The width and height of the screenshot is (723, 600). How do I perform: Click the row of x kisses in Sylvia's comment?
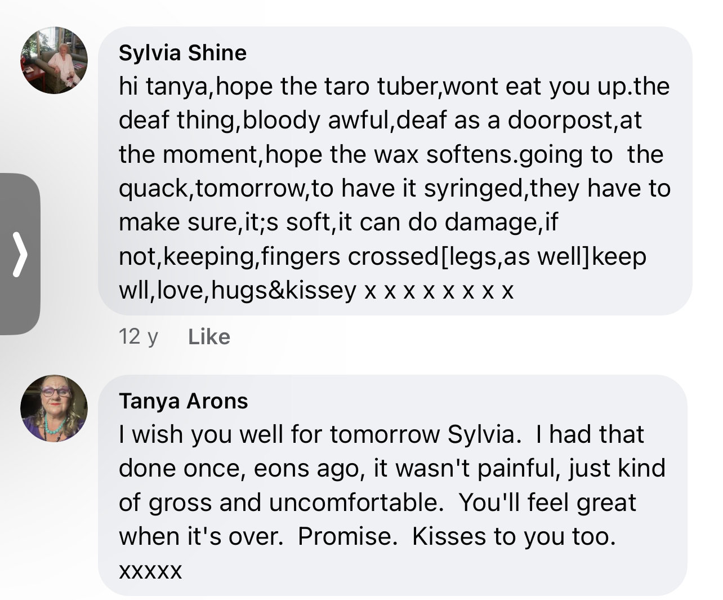point(439,292)
